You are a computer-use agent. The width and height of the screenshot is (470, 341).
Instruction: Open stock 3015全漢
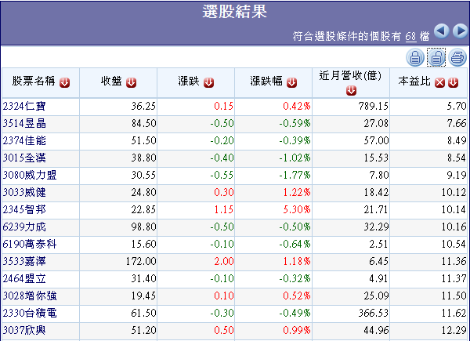coord(24,158)
